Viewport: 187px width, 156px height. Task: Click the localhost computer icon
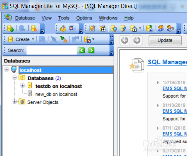coord(14,69)
